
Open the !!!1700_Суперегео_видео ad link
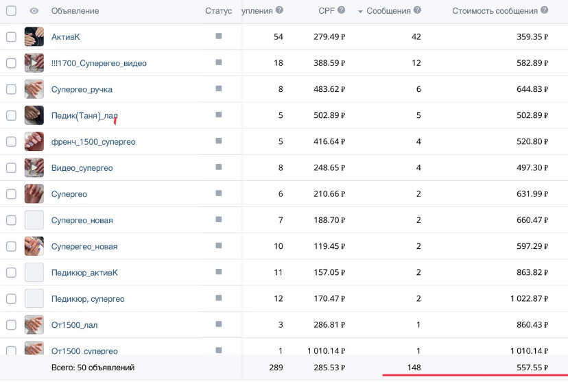point(99,63)
